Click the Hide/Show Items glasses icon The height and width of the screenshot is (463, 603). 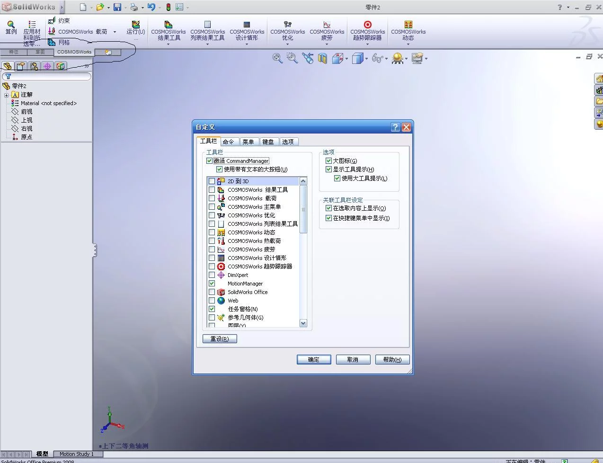coord(377,58)
